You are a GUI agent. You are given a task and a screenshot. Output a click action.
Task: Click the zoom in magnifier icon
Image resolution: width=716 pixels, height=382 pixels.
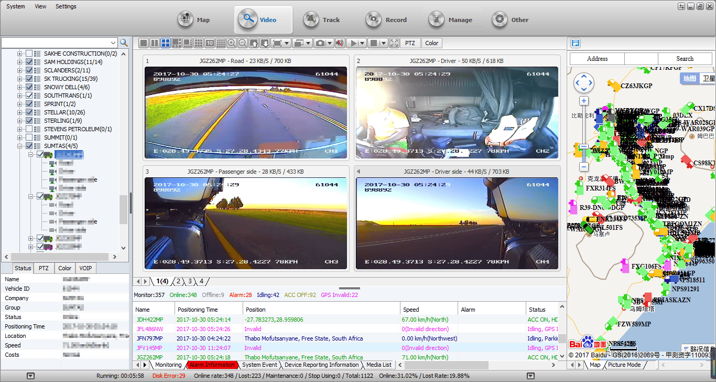[231, 43]
